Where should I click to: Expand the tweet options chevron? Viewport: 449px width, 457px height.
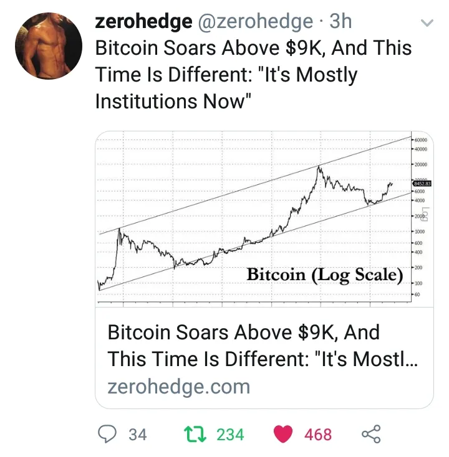(x=428, y=24)
